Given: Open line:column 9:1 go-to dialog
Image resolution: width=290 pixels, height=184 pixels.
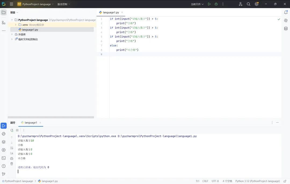Looking at the screenshot, I should [x=198, y=181].
